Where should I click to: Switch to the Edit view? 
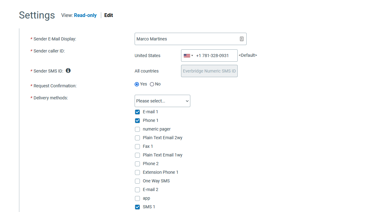(108, 15)
